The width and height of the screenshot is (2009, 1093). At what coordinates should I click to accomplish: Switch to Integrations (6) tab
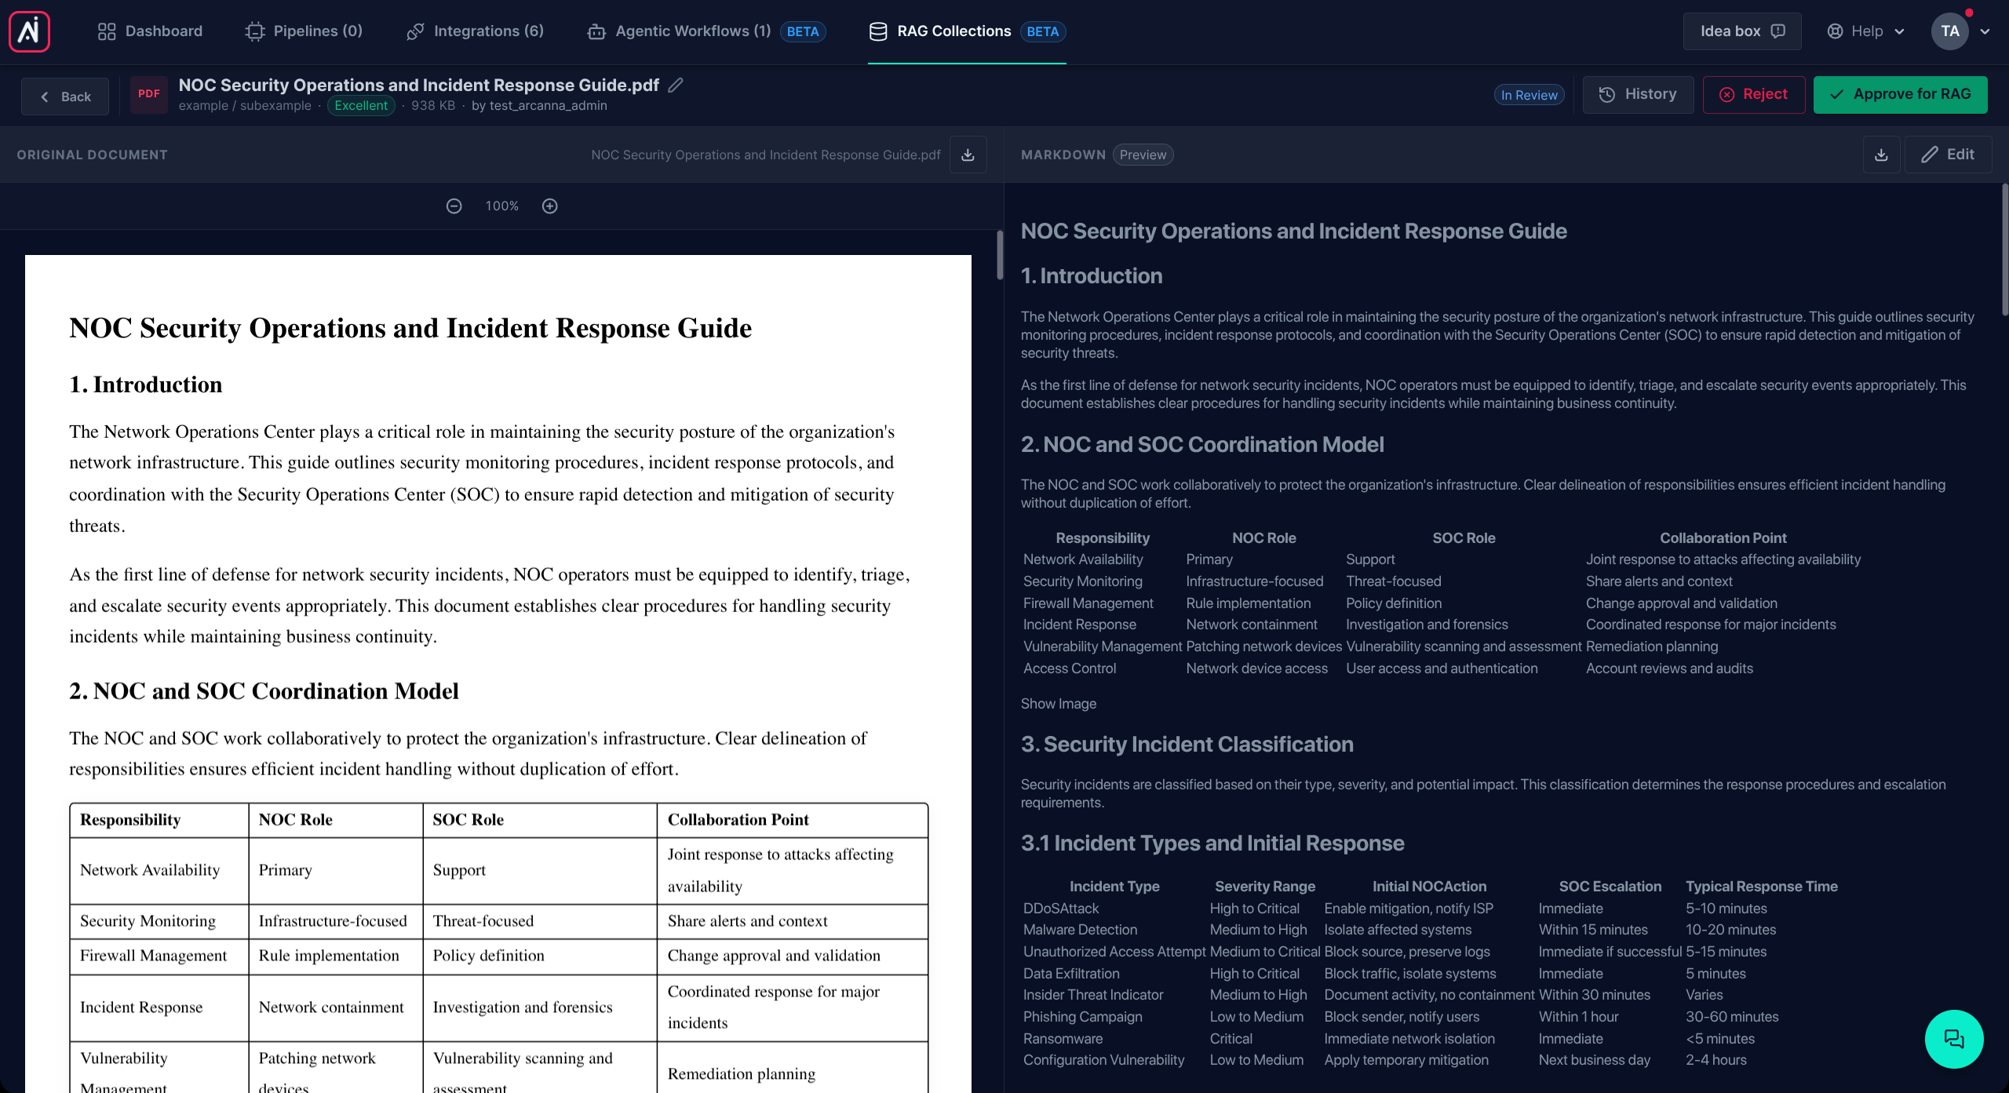(475, 31)
